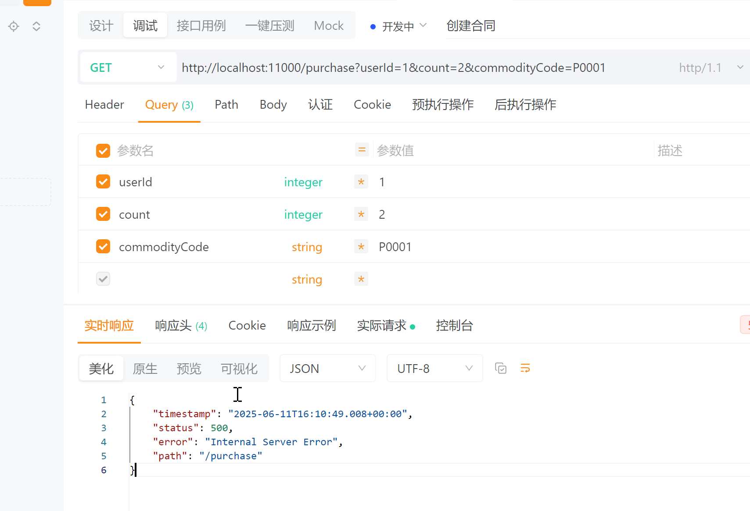Select the 原生 view button
Screen dimensions: 750x511
pyautogui.click(x=145, y=368)
